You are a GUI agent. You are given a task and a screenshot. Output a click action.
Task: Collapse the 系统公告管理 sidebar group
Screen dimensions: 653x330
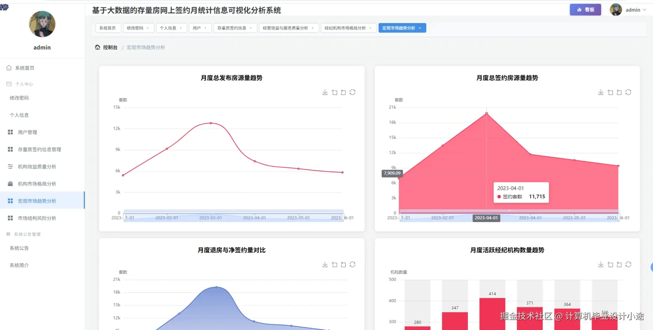tap(42, 234)
